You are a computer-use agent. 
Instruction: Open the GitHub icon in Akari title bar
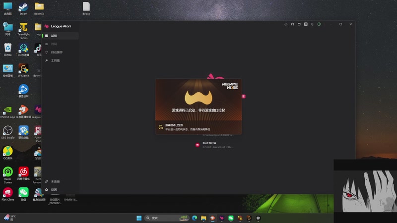click(292, 24)
